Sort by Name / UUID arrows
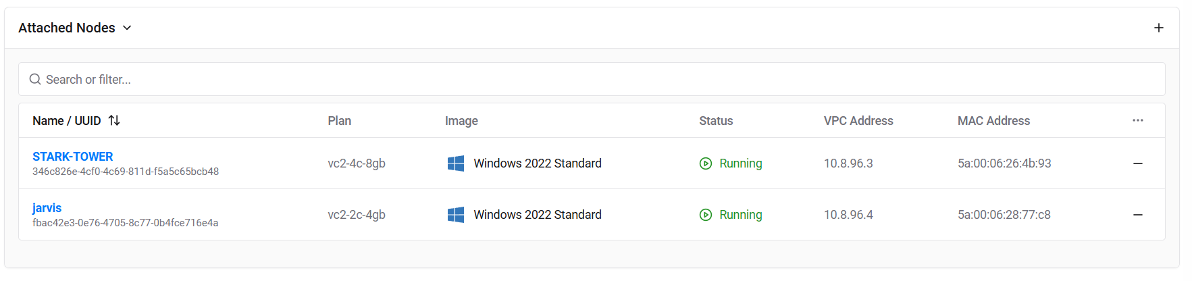The image size is (1192, 281). pos(114,120)
